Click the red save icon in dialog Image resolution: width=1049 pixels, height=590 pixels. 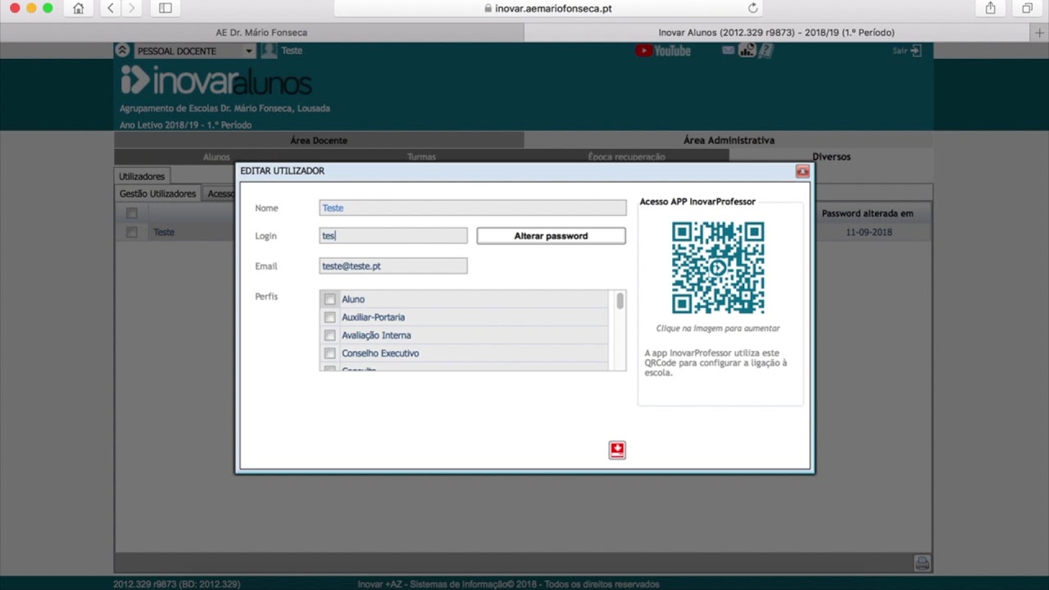(x=617, y=450)
